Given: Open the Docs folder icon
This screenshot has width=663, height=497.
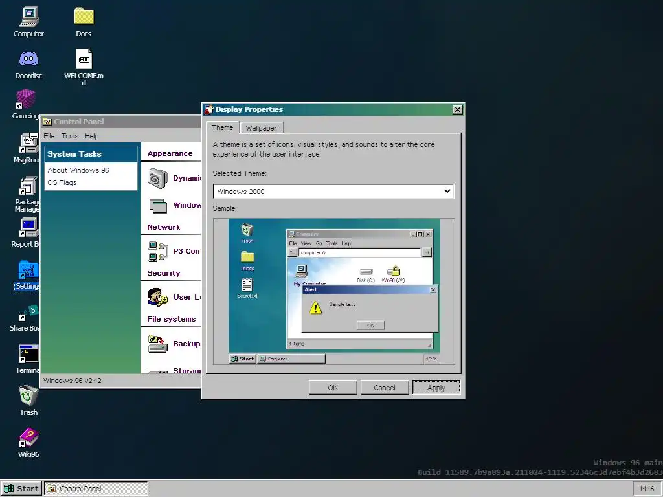Looking at the screenshot, I should coord(84,22).
